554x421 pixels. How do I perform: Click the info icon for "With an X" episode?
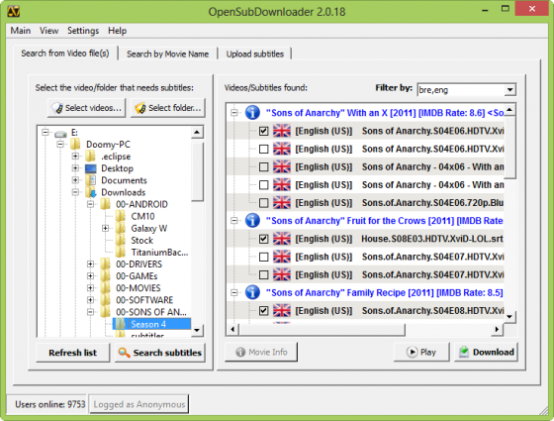click(x=252, y=113)
